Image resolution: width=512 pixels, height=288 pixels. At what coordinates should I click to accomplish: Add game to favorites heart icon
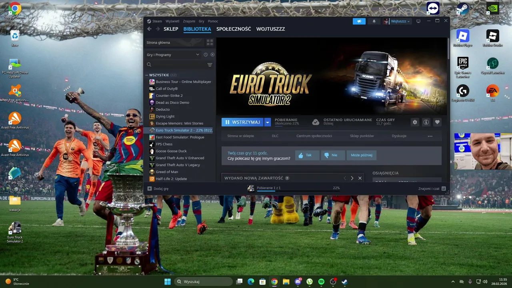coord(437,122)
